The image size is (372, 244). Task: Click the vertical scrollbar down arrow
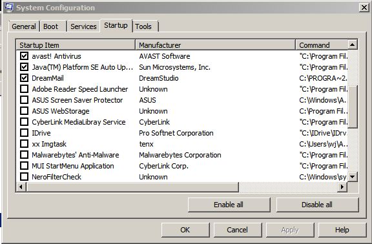353,177
